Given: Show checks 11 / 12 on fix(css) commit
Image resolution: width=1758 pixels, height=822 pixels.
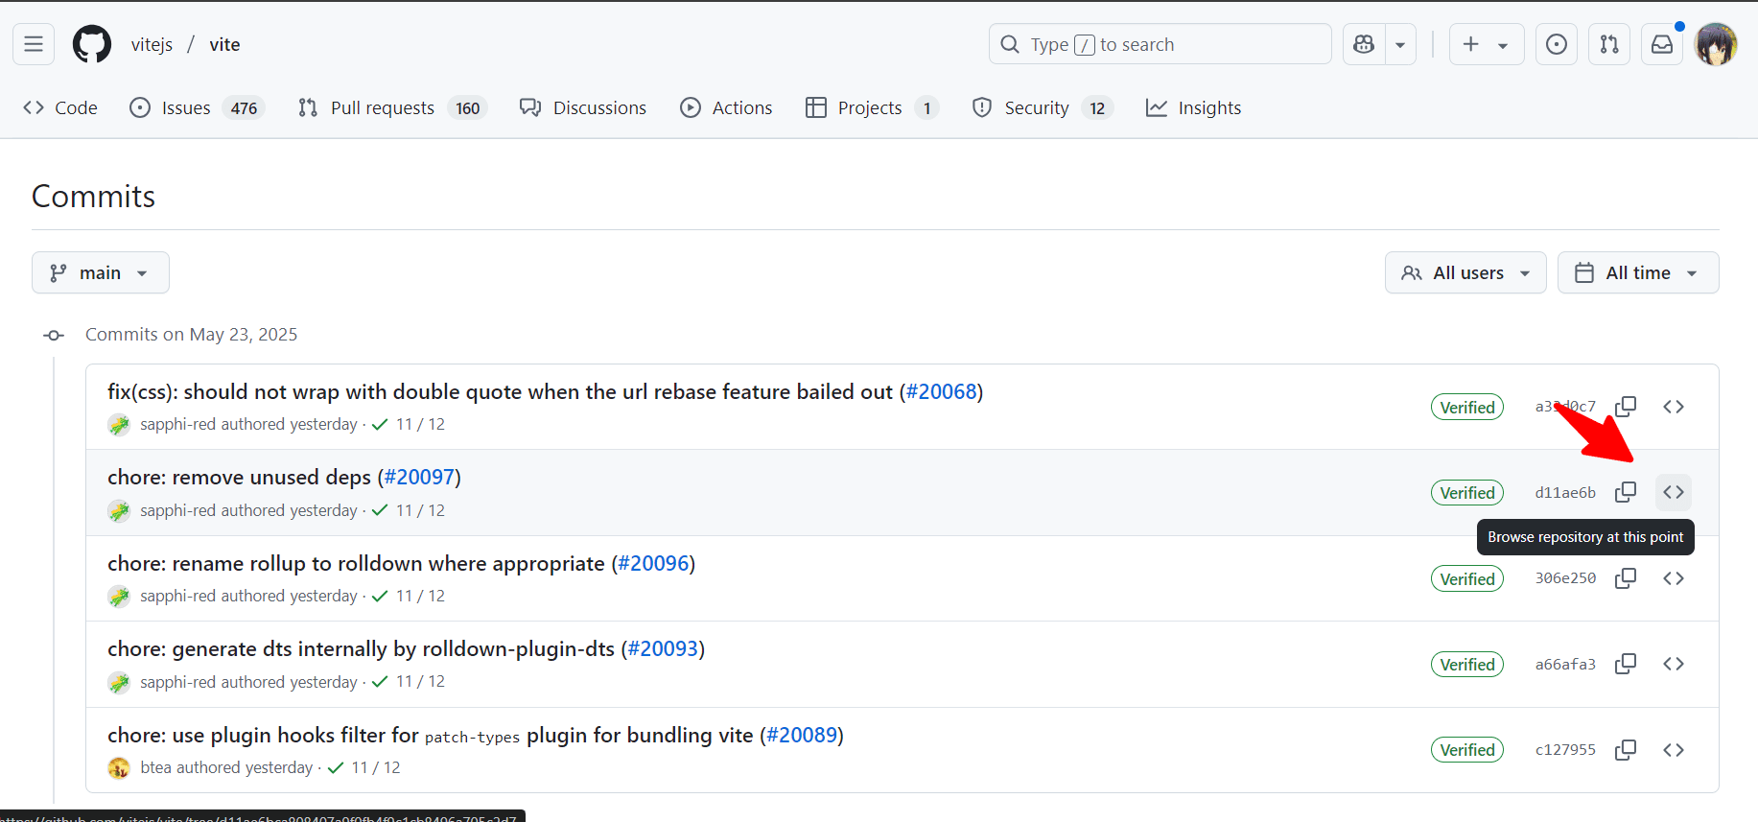Looking at the screenshot, I should coord(409,424).
